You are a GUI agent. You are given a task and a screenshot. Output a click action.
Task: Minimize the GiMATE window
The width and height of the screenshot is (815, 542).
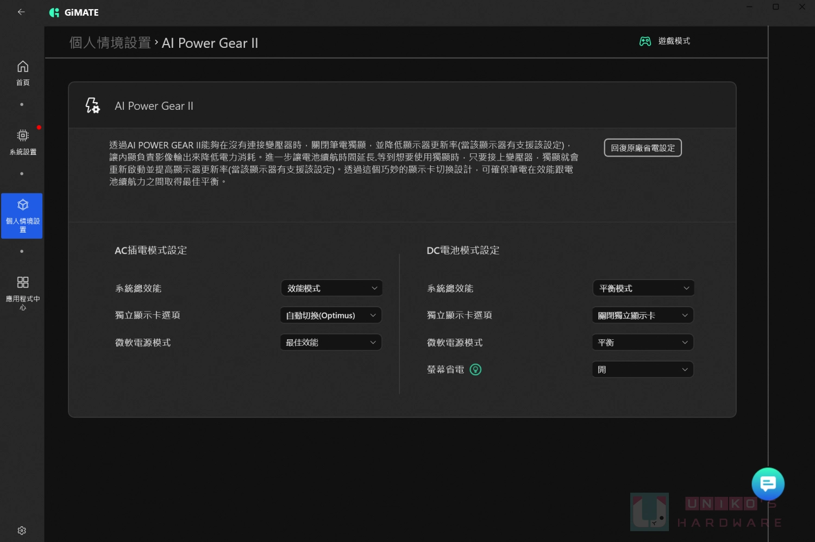coord(750,7)
